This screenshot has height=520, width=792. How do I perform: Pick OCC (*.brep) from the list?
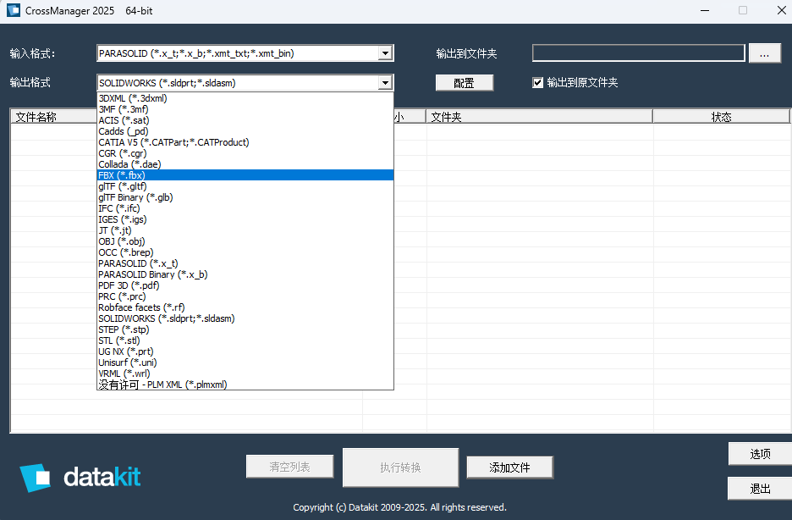(x=245, y=252)
